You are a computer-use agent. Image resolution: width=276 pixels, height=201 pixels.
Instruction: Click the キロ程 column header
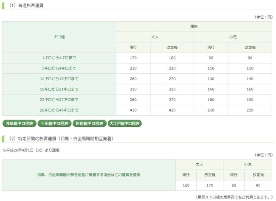[59, 37]
